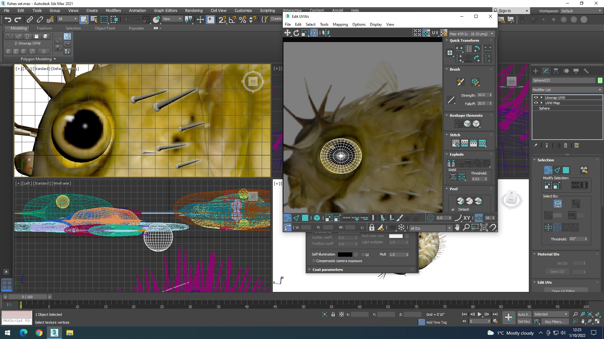This screenshot has width=604, height=339.
Task: Open the Tools menu in Edit UVWs
Action: click(324, 24)
